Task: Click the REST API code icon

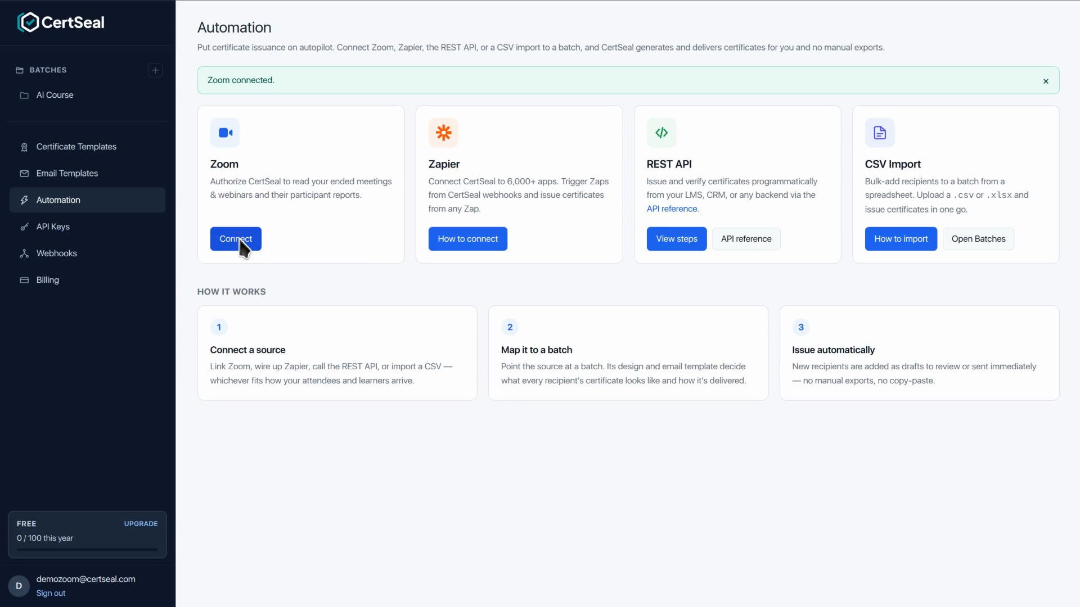Action: (x=661, y=133)
